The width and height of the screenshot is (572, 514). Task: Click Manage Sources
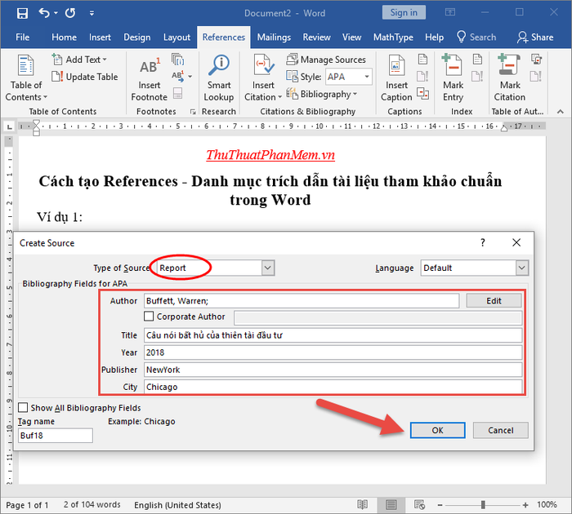(x=326, y=60)
